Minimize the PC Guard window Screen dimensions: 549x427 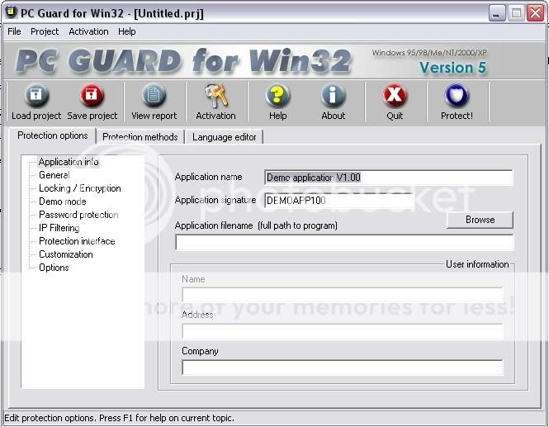(497, 14)
